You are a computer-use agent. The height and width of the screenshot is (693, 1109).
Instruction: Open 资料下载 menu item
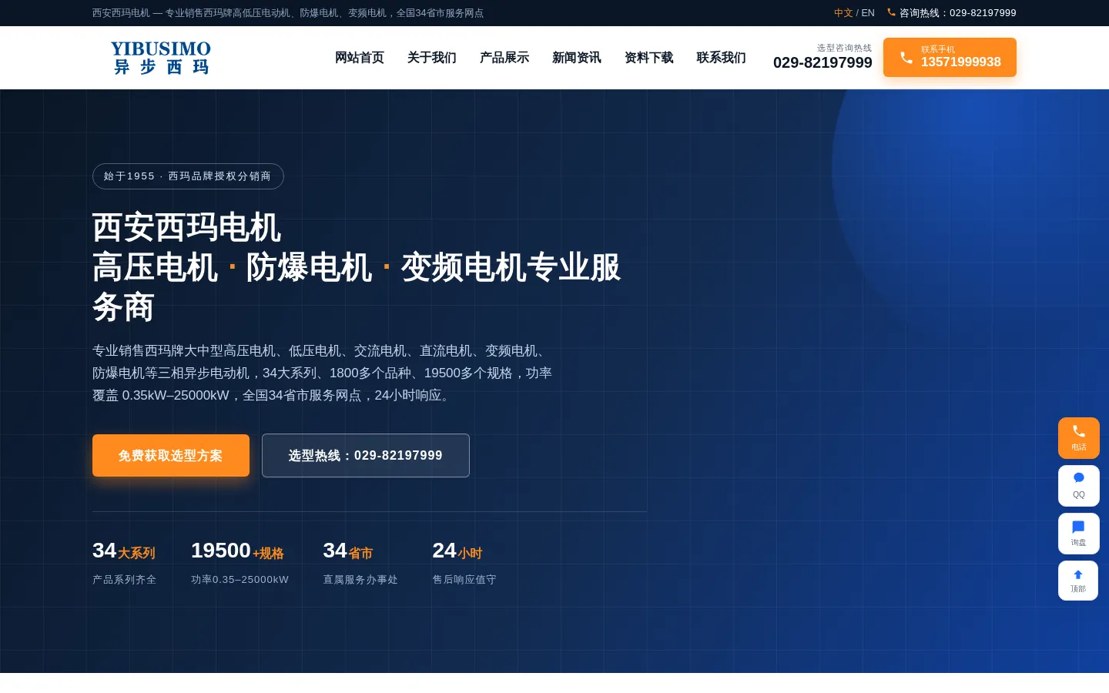coord(649,58)
